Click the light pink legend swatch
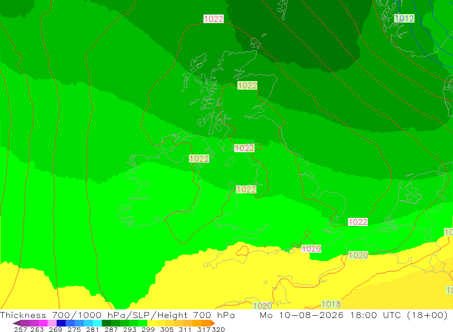 pyautogui.click(x=52, y=323)
